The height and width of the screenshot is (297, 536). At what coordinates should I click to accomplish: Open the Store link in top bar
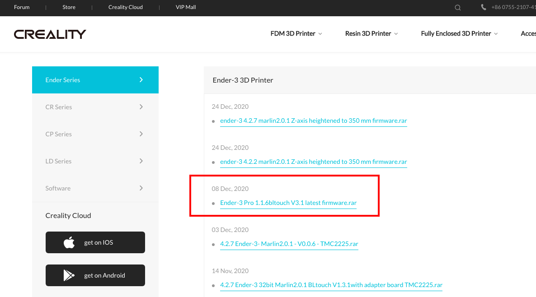69,7
